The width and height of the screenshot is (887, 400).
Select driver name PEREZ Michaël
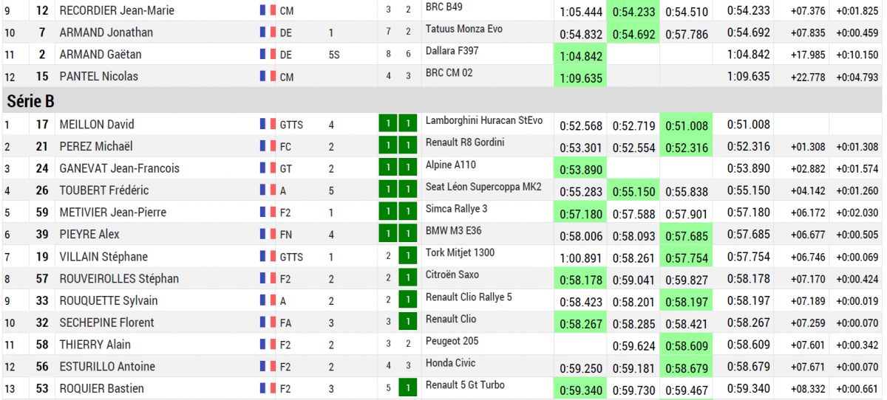point(96,147)
